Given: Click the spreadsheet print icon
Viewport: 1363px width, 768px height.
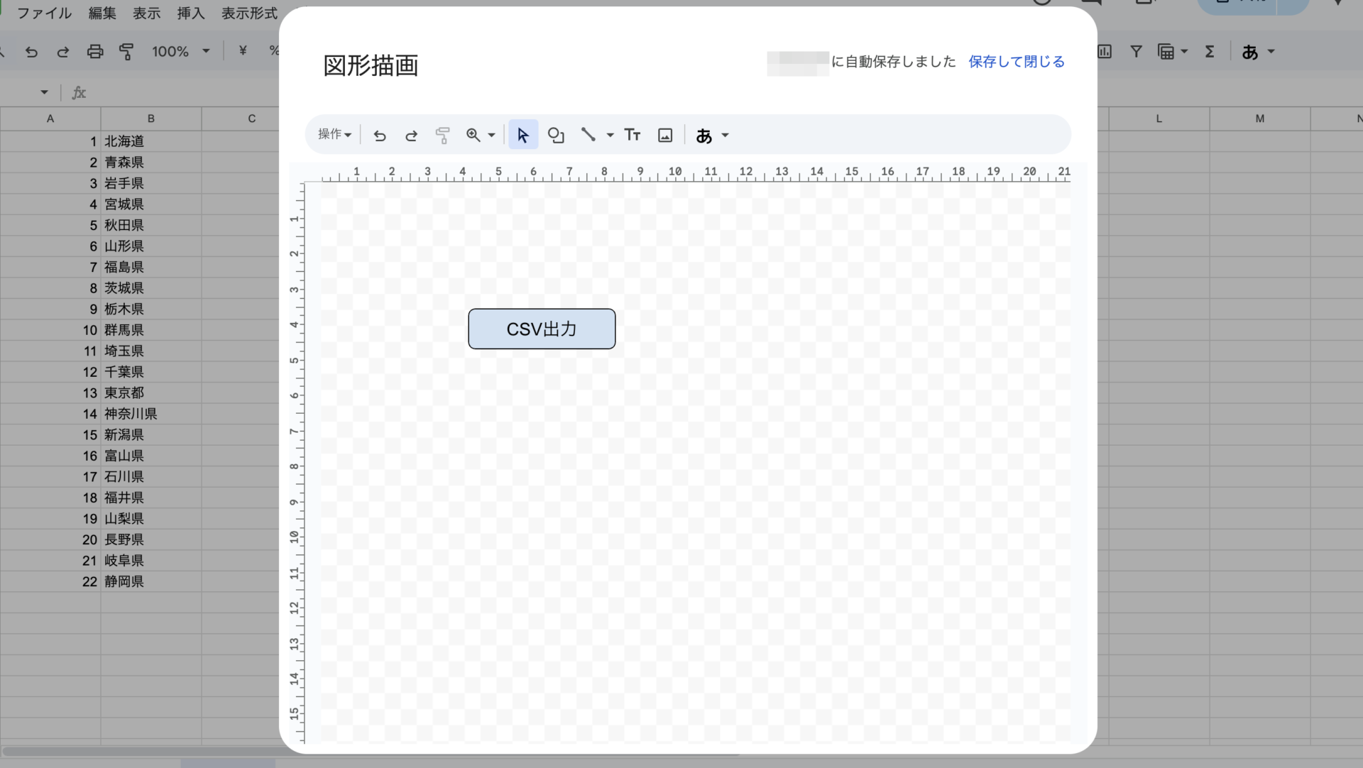Looking at the screenshot, I should pos(94,51).
